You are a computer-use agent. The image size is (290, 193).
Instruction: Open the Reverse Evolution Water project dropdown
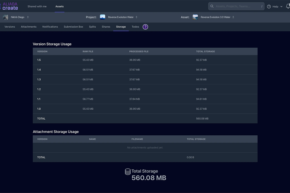[136, 17]
